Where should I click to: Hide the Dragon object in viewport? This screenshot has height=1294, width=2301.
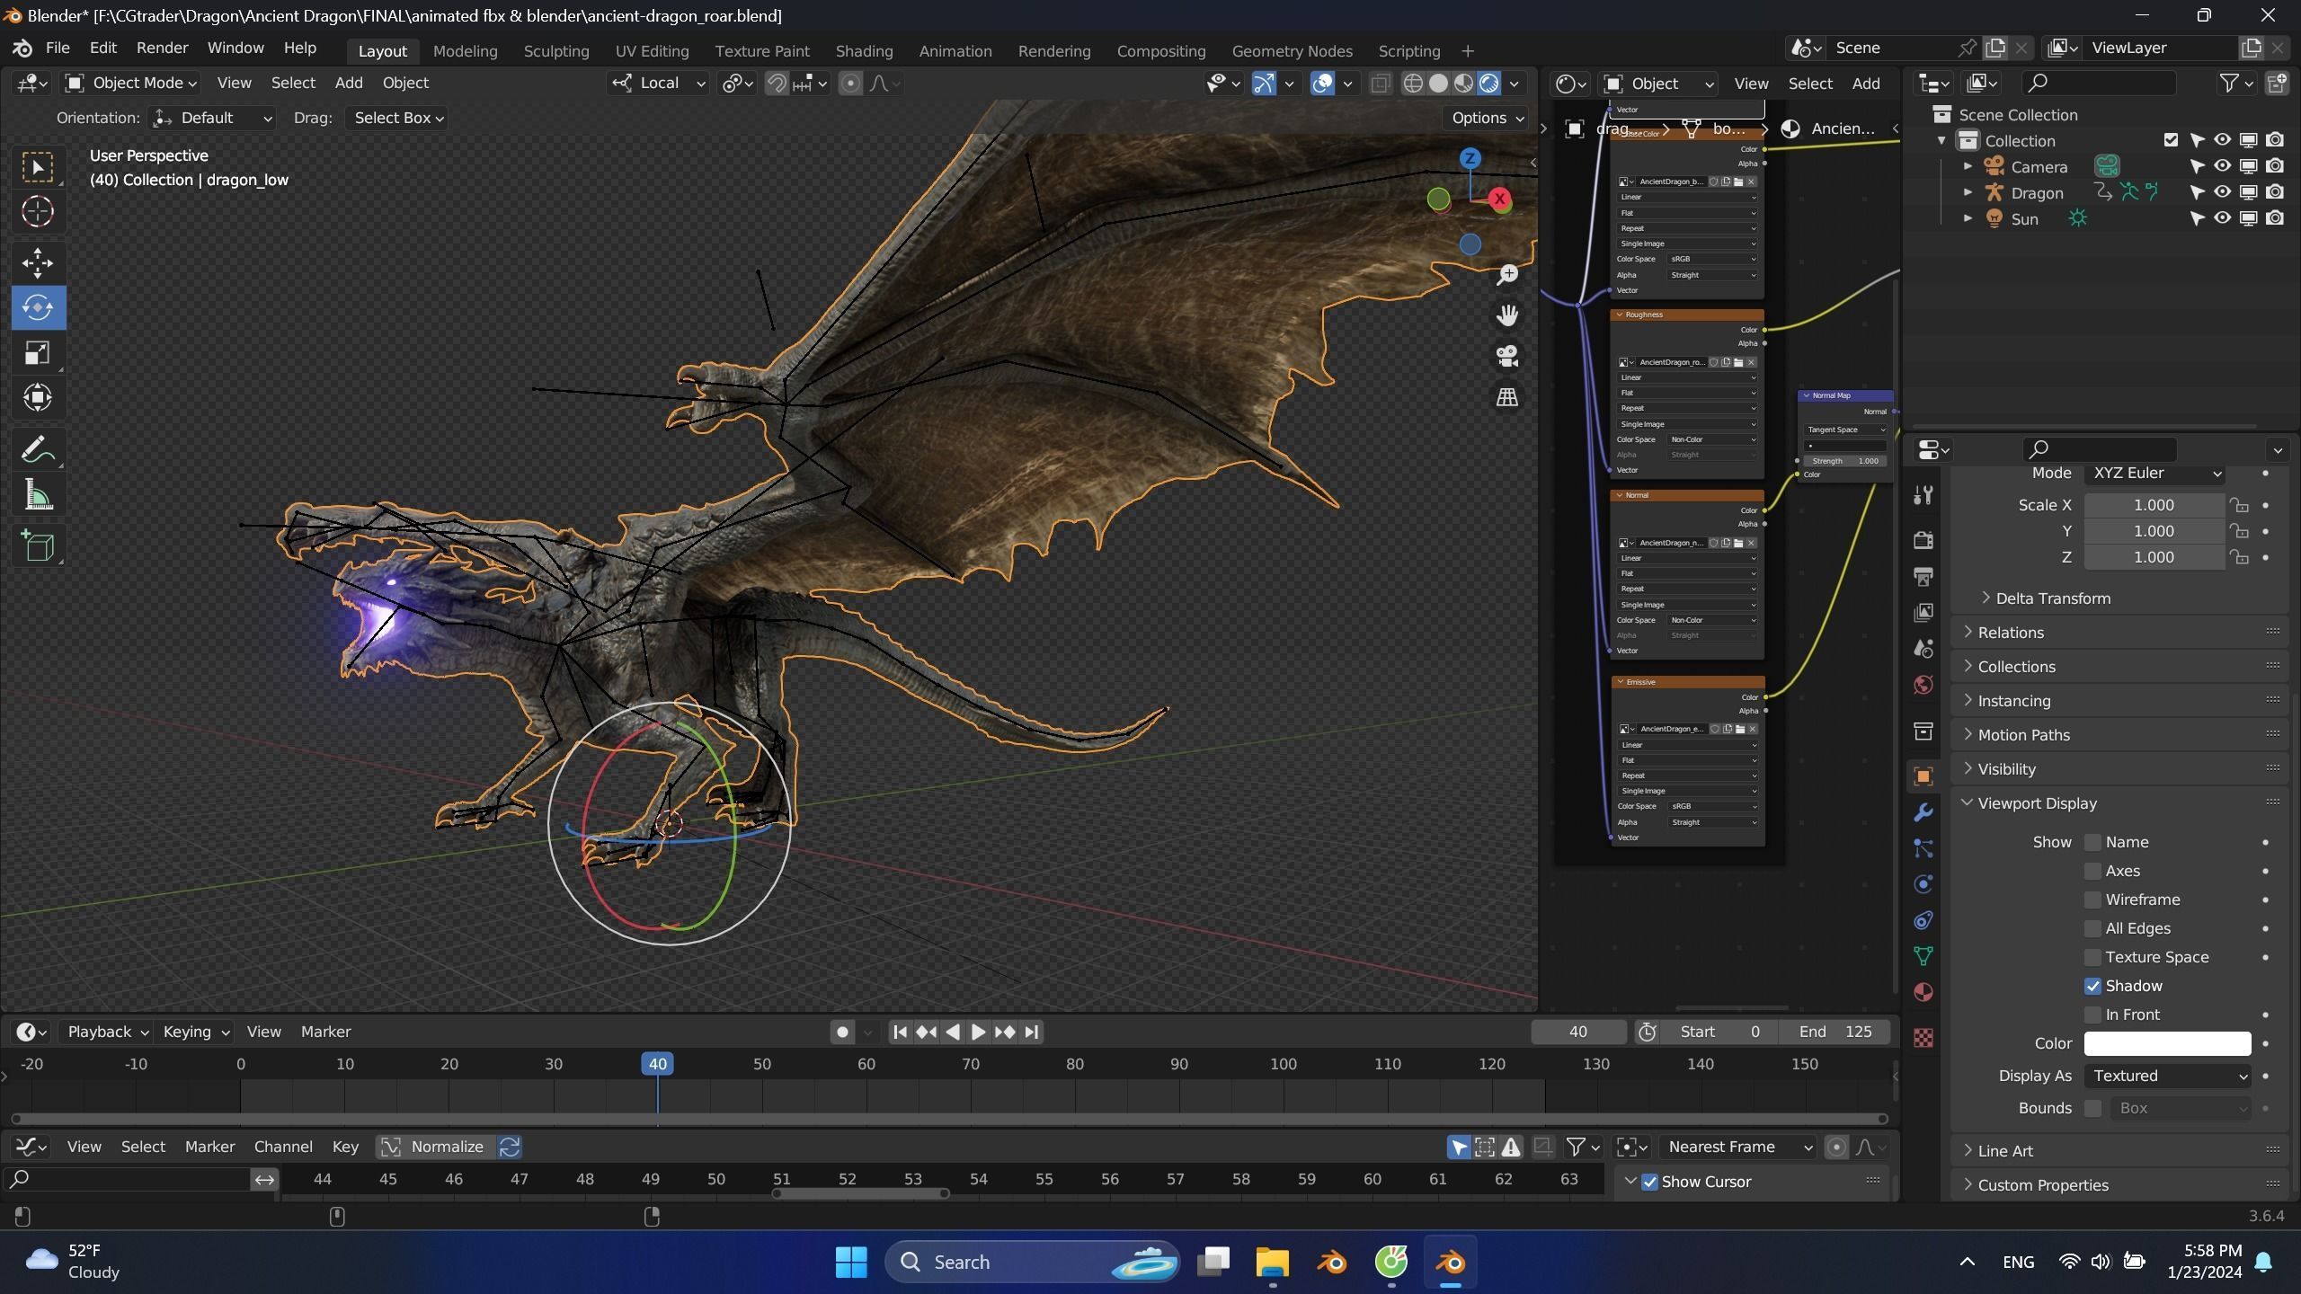click(x=2223, y=192)
